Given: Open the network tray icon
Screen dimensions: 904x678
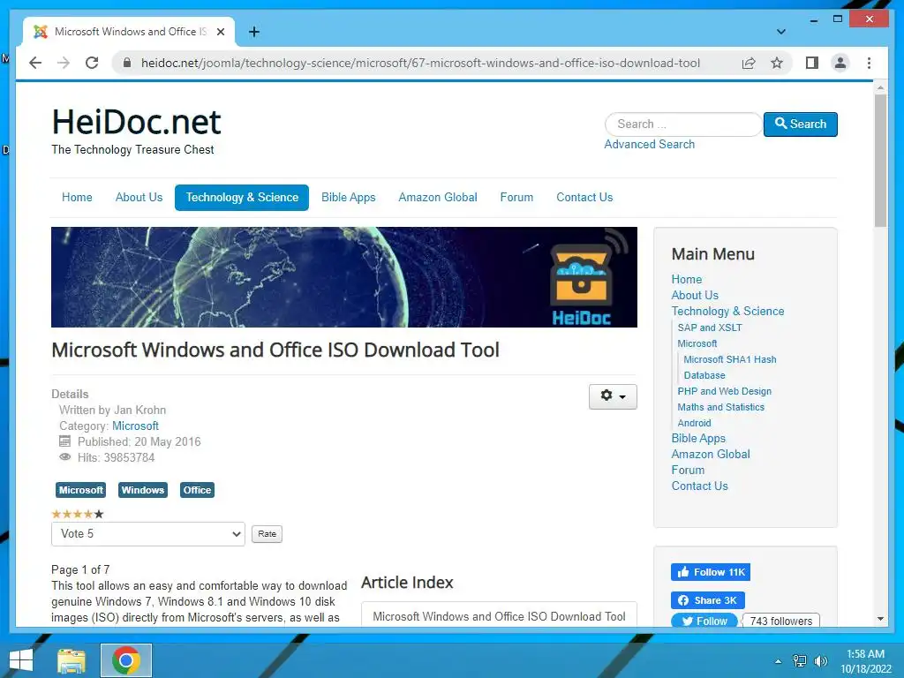Looking at the screenshot, I should [x=799, y=661].
